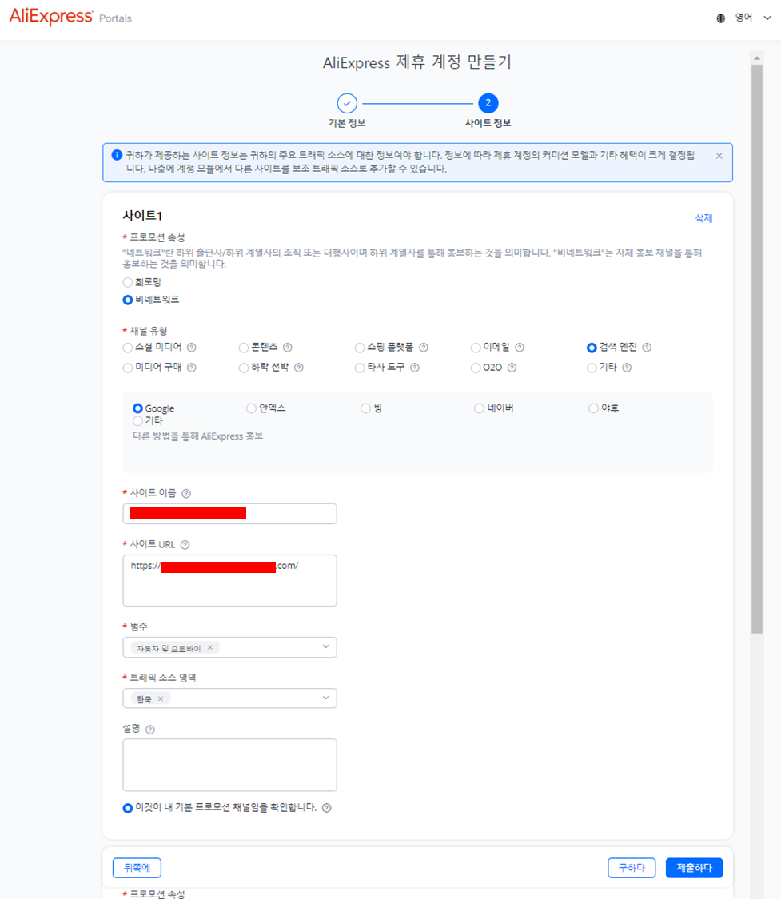Select 빙 search engine

365,408
